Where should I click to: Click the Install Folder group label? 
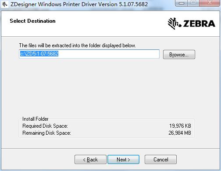[x=35, y=119]
